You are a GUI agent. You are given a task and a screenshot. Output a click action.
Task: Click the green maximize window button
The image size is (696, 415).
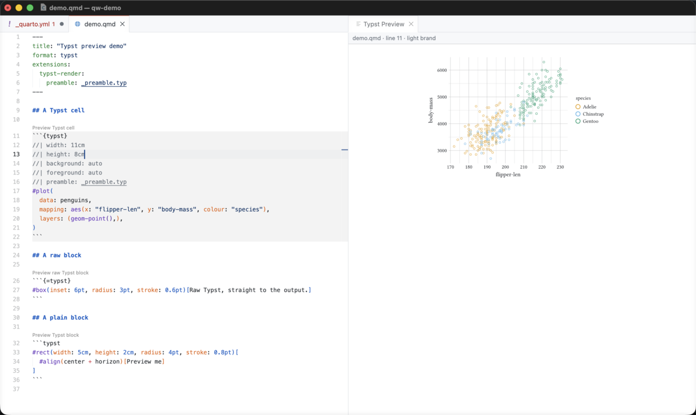coord(30,8)
